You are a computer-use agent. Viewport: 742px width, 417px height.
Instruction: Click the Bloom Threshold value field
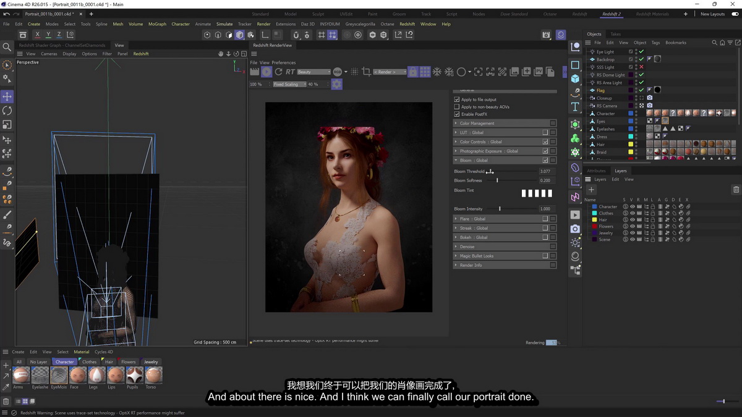click(x=546, y=171)
